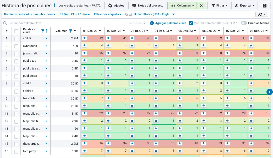This screenshot has width=273, height=158.
Task: Click the green X icon next to Columnas
Action: point(201,5)
